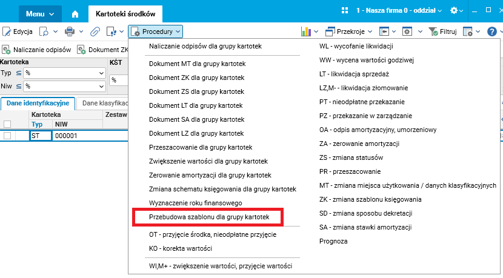Image resolution: width=503 pixels, height=278 pixels.
Task: Toggle the Niw less-or-equal operator
Action: point(19,86)
